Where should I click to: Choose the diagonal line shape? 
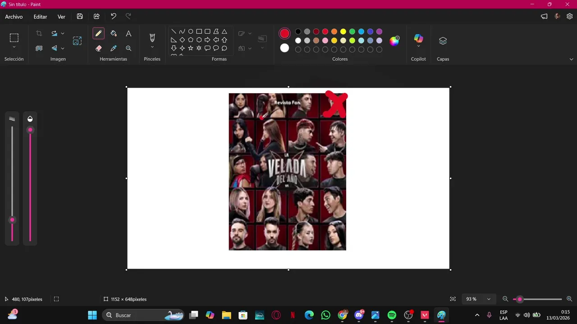tap(174, 31)
